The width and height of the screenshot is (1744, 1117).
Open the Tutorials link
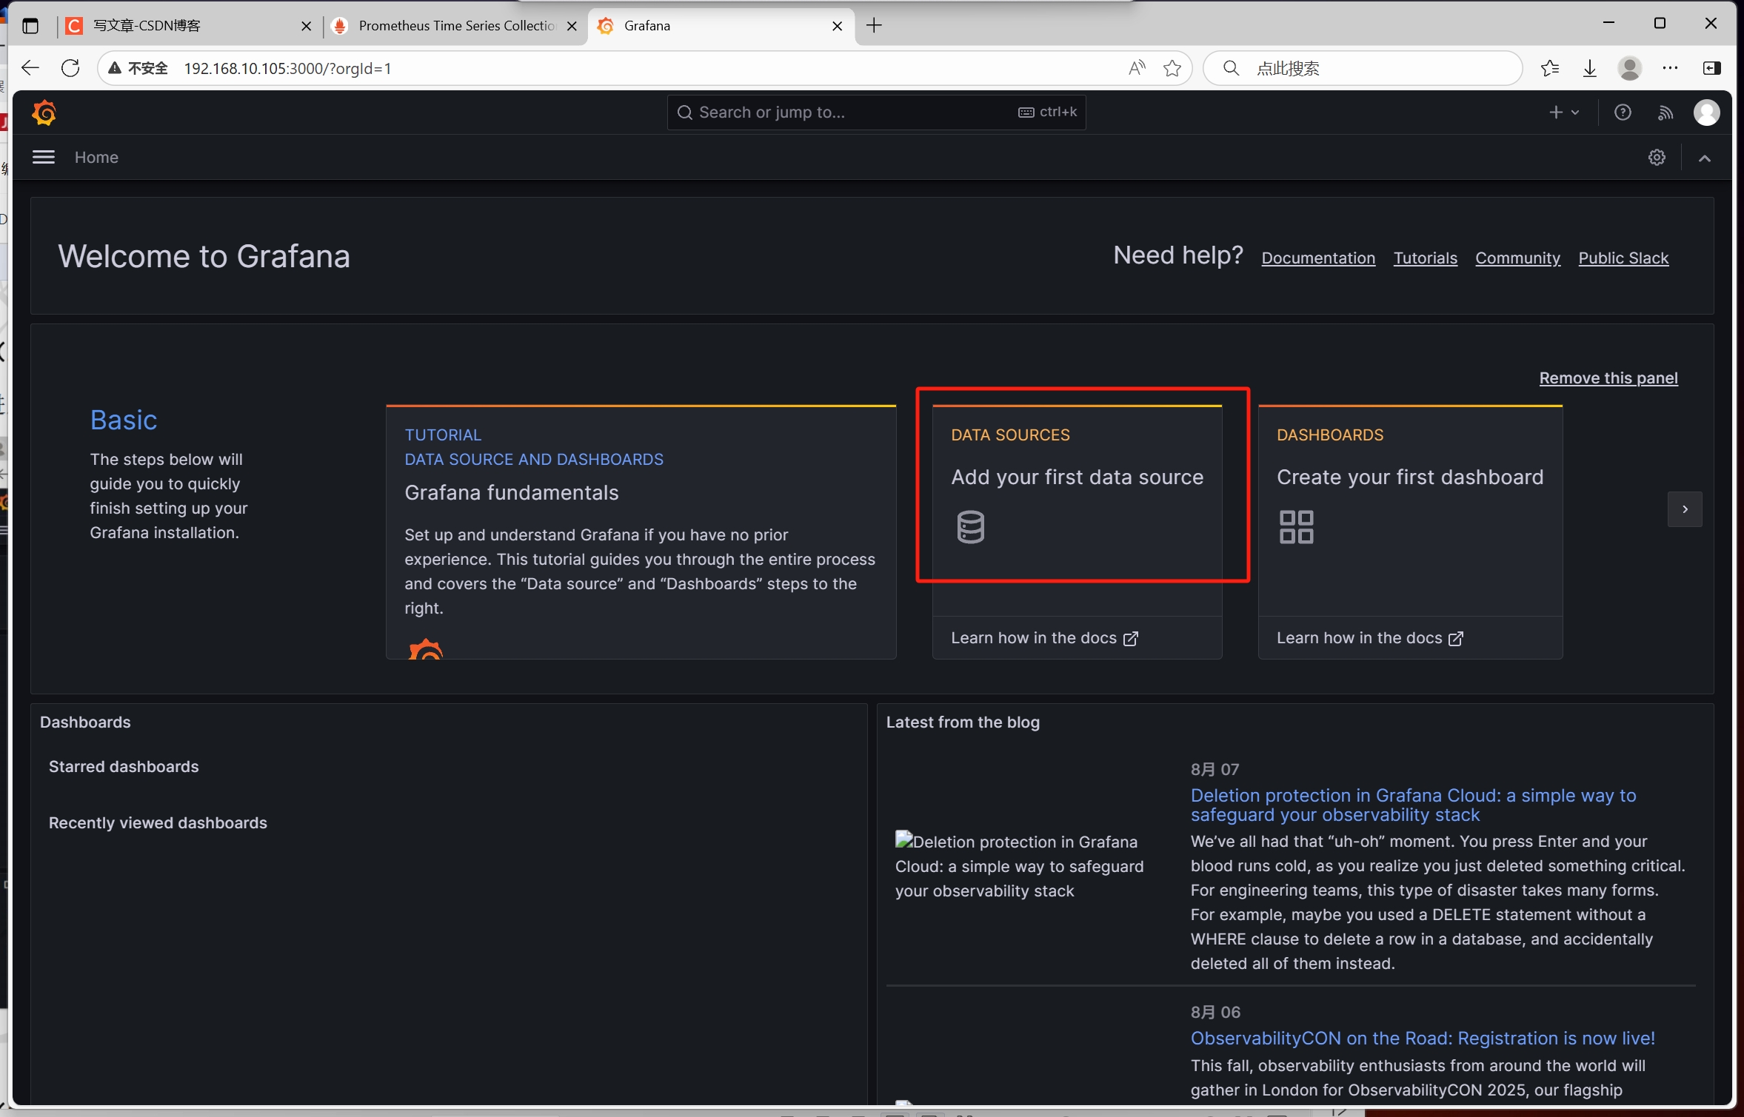(1425, 258)
